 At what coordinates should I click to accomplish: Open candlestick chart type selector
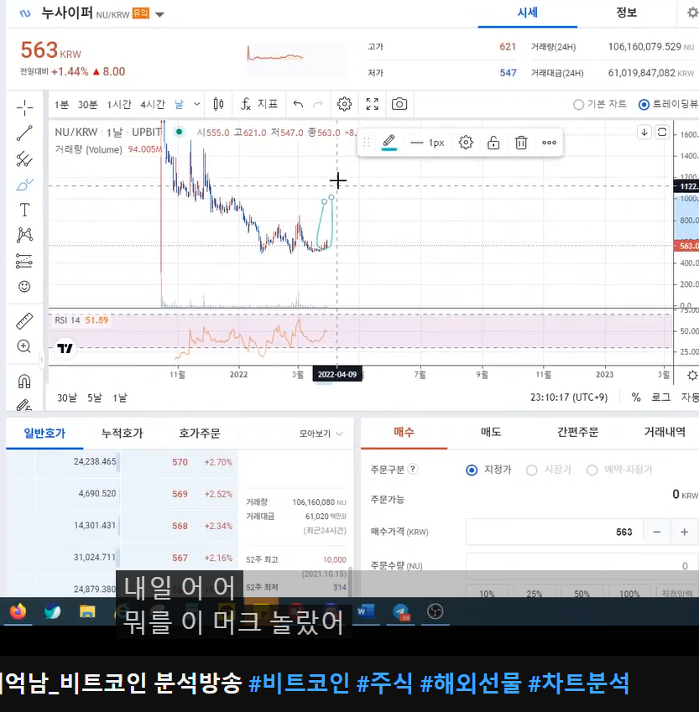[x=219, y=105]
